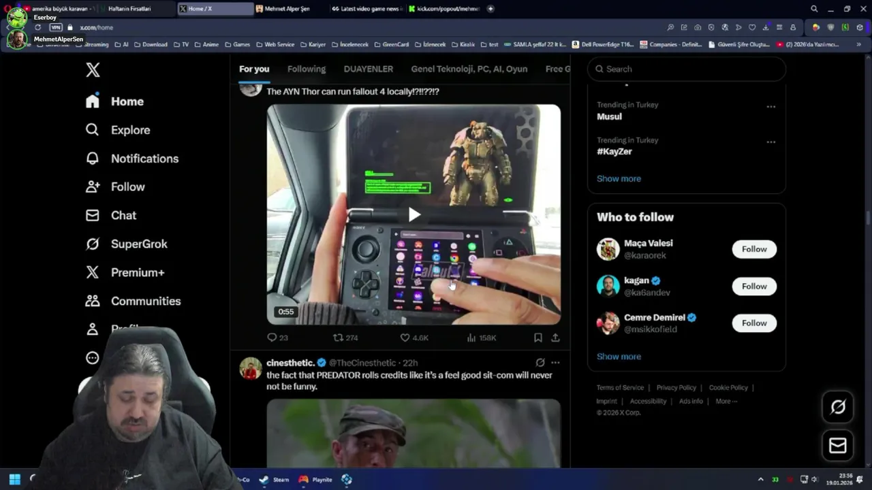Click the X logo in the sidebar
The width and height of the screenshot is (872, 490).
[93, 69]
